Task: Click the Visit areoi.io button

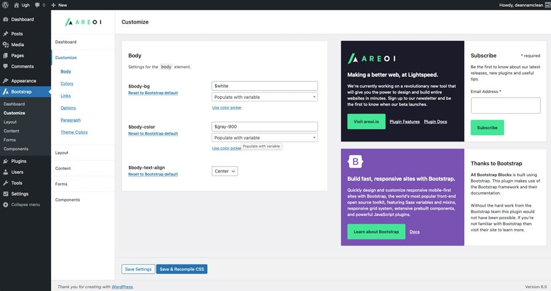Action: tap(366, 122)
